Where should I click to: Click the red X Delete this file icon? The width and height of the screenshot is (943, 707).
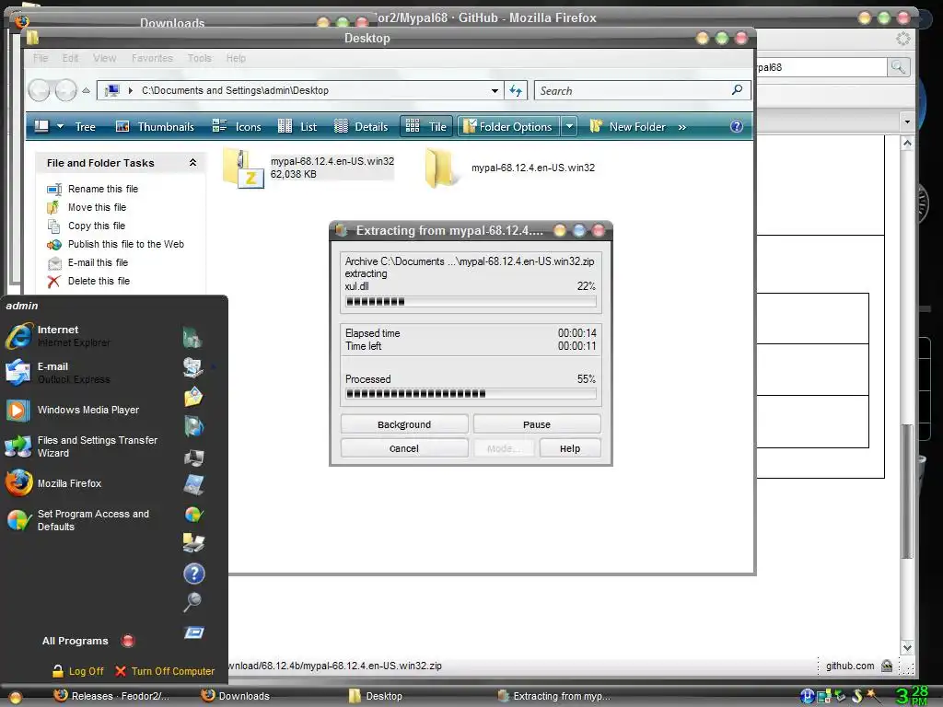point(54,282)
